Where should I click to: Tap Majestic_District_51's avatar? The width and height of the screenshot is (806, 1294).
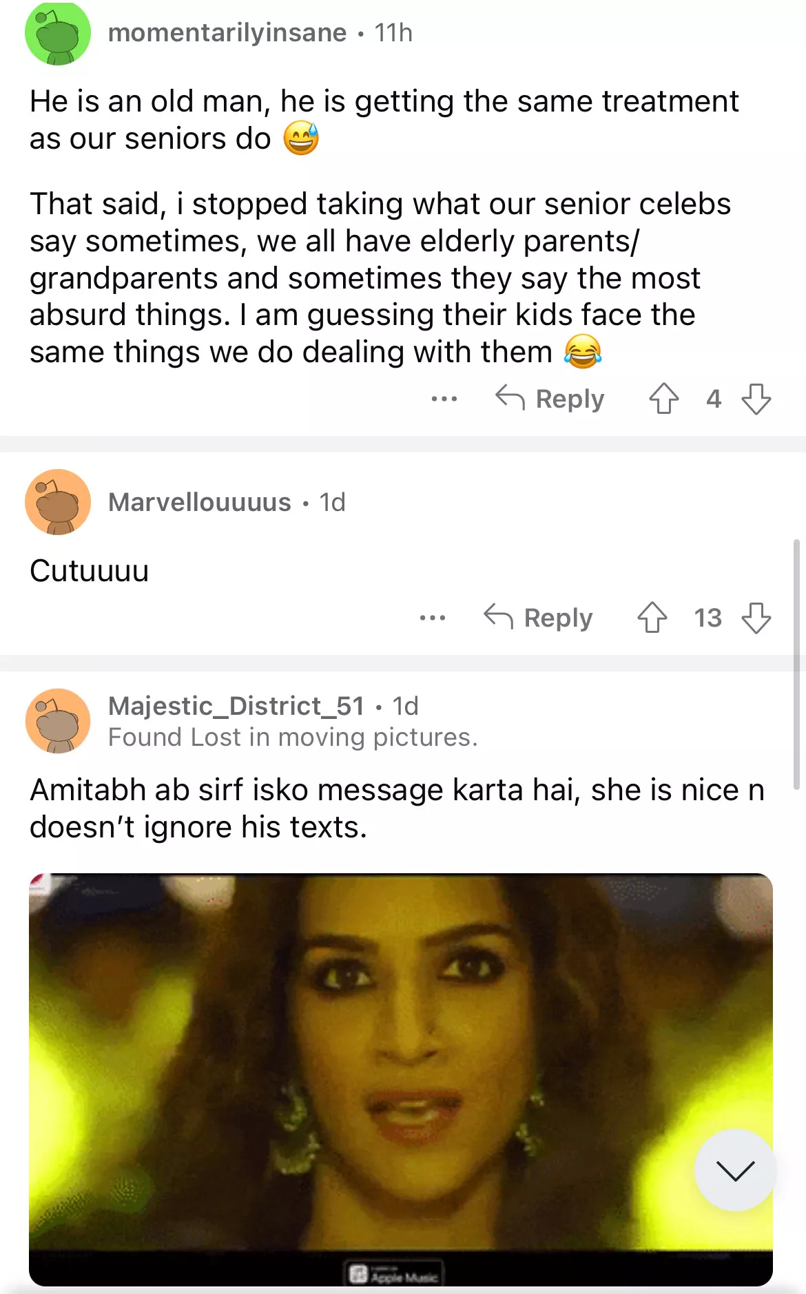(58, 720)
